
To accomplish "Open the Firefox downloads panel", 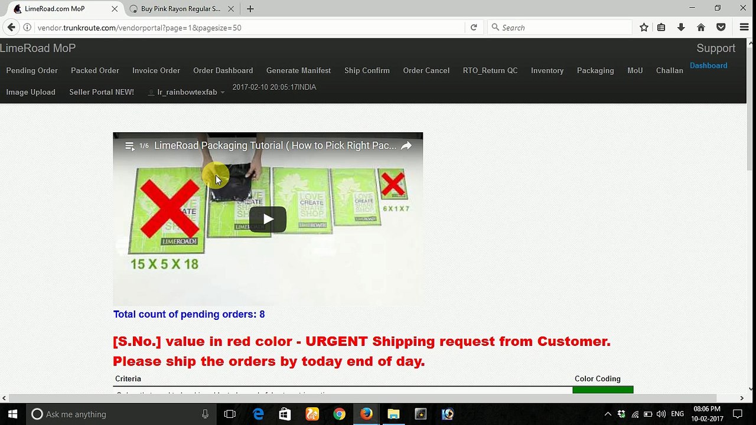I will coord(681,27).
